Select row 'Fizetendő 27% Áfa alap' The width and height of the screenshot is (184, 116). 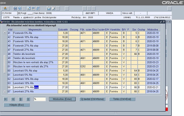point(84,45)
